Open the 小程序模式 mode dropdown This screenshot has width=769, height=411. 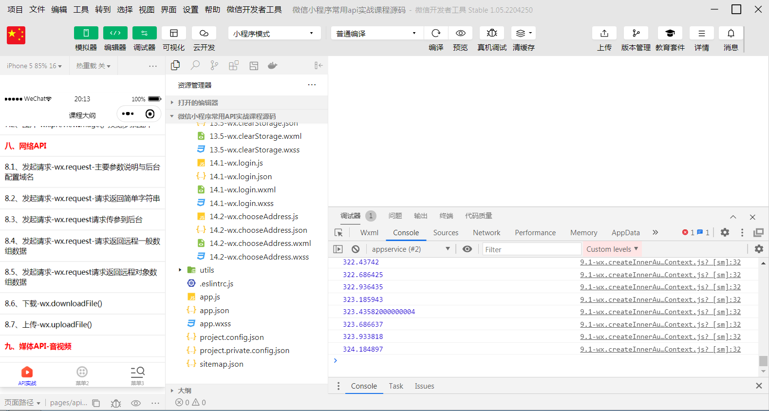click(x=274, y=33)
